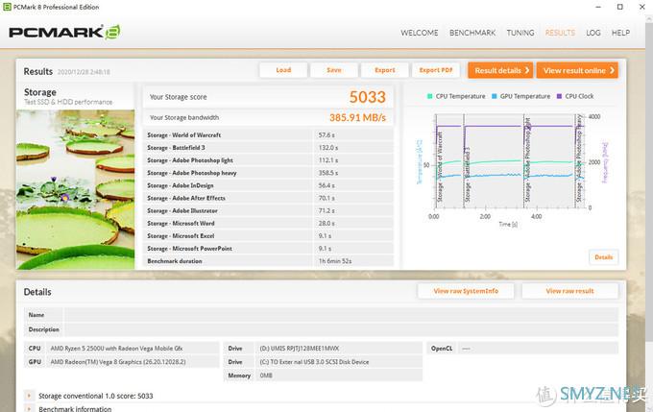Viewport: 653px width, 412px height.
Task: Expand Benchmark information row
Action: [29, 409]
